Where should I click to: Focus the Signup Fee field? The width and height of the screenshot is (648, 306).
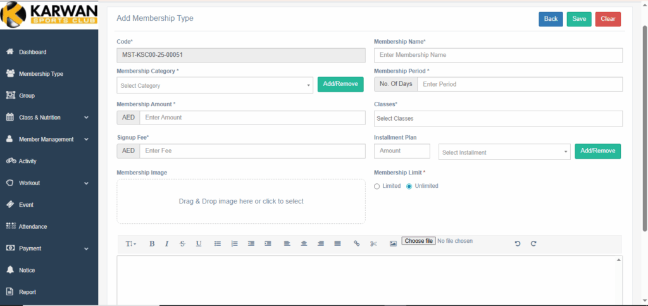pyautogui.click(x=252, y=151)
